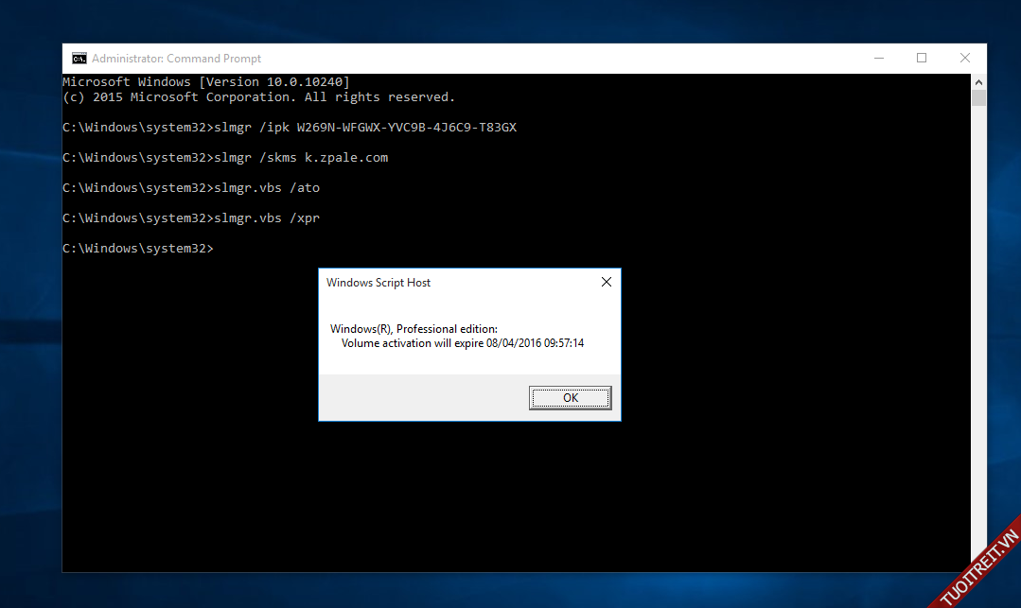Image resolution: width=1021 pixels, height=608 pixels.
Task: Click the slmgr.vbs /xpr command line
Action: 191,218
